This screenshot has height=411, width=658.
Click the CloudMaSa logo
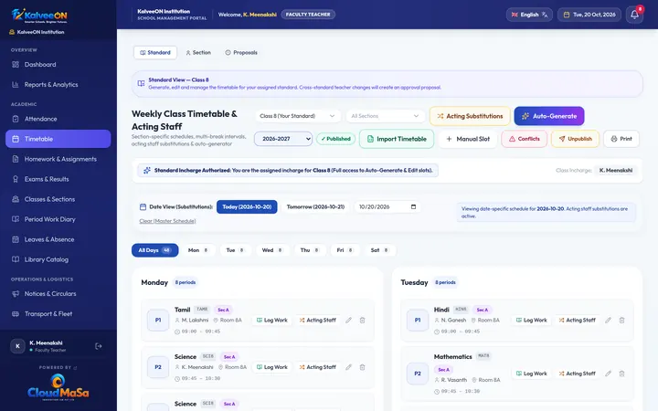coord(58,387)
